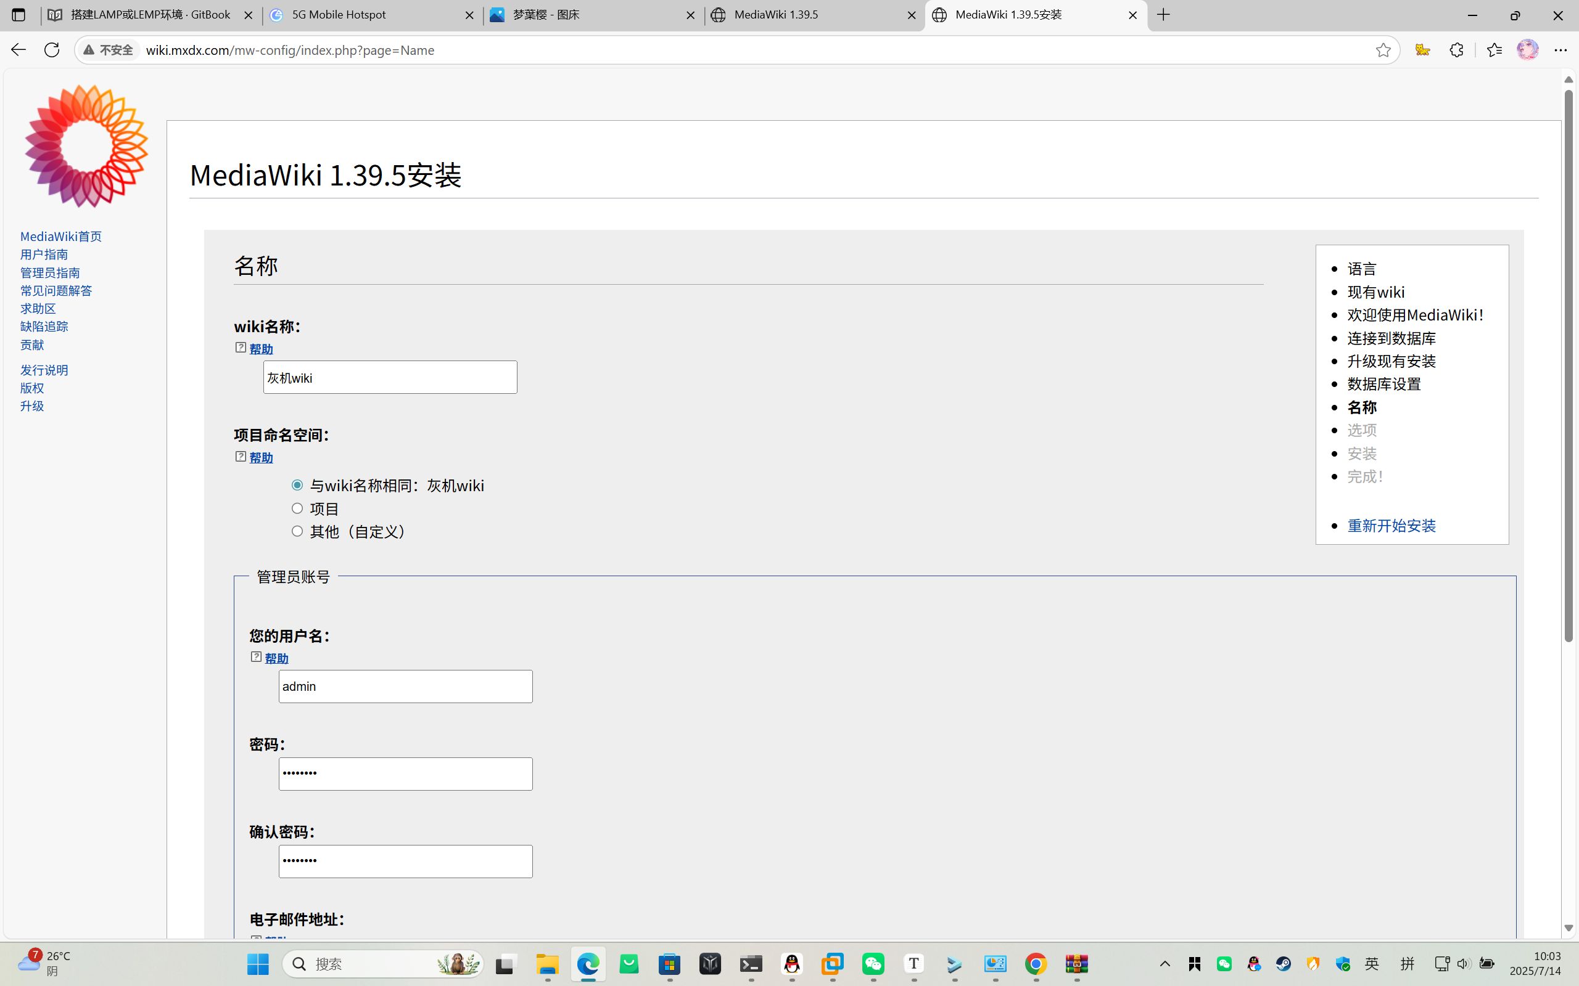Open File Explorer from the taskbar
This screenshot has height=986, width=1579.
[x=548, y=964]
